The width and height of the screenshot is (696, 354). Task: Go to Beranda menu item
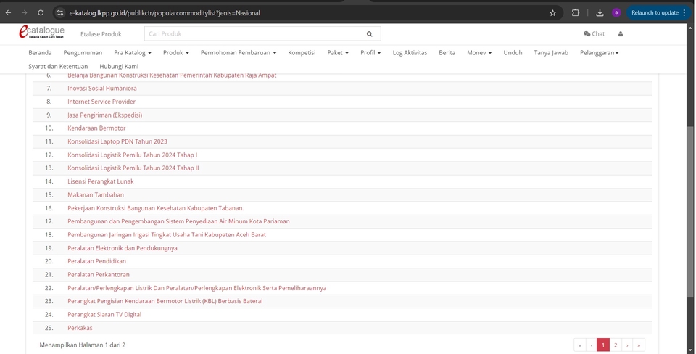40,52
